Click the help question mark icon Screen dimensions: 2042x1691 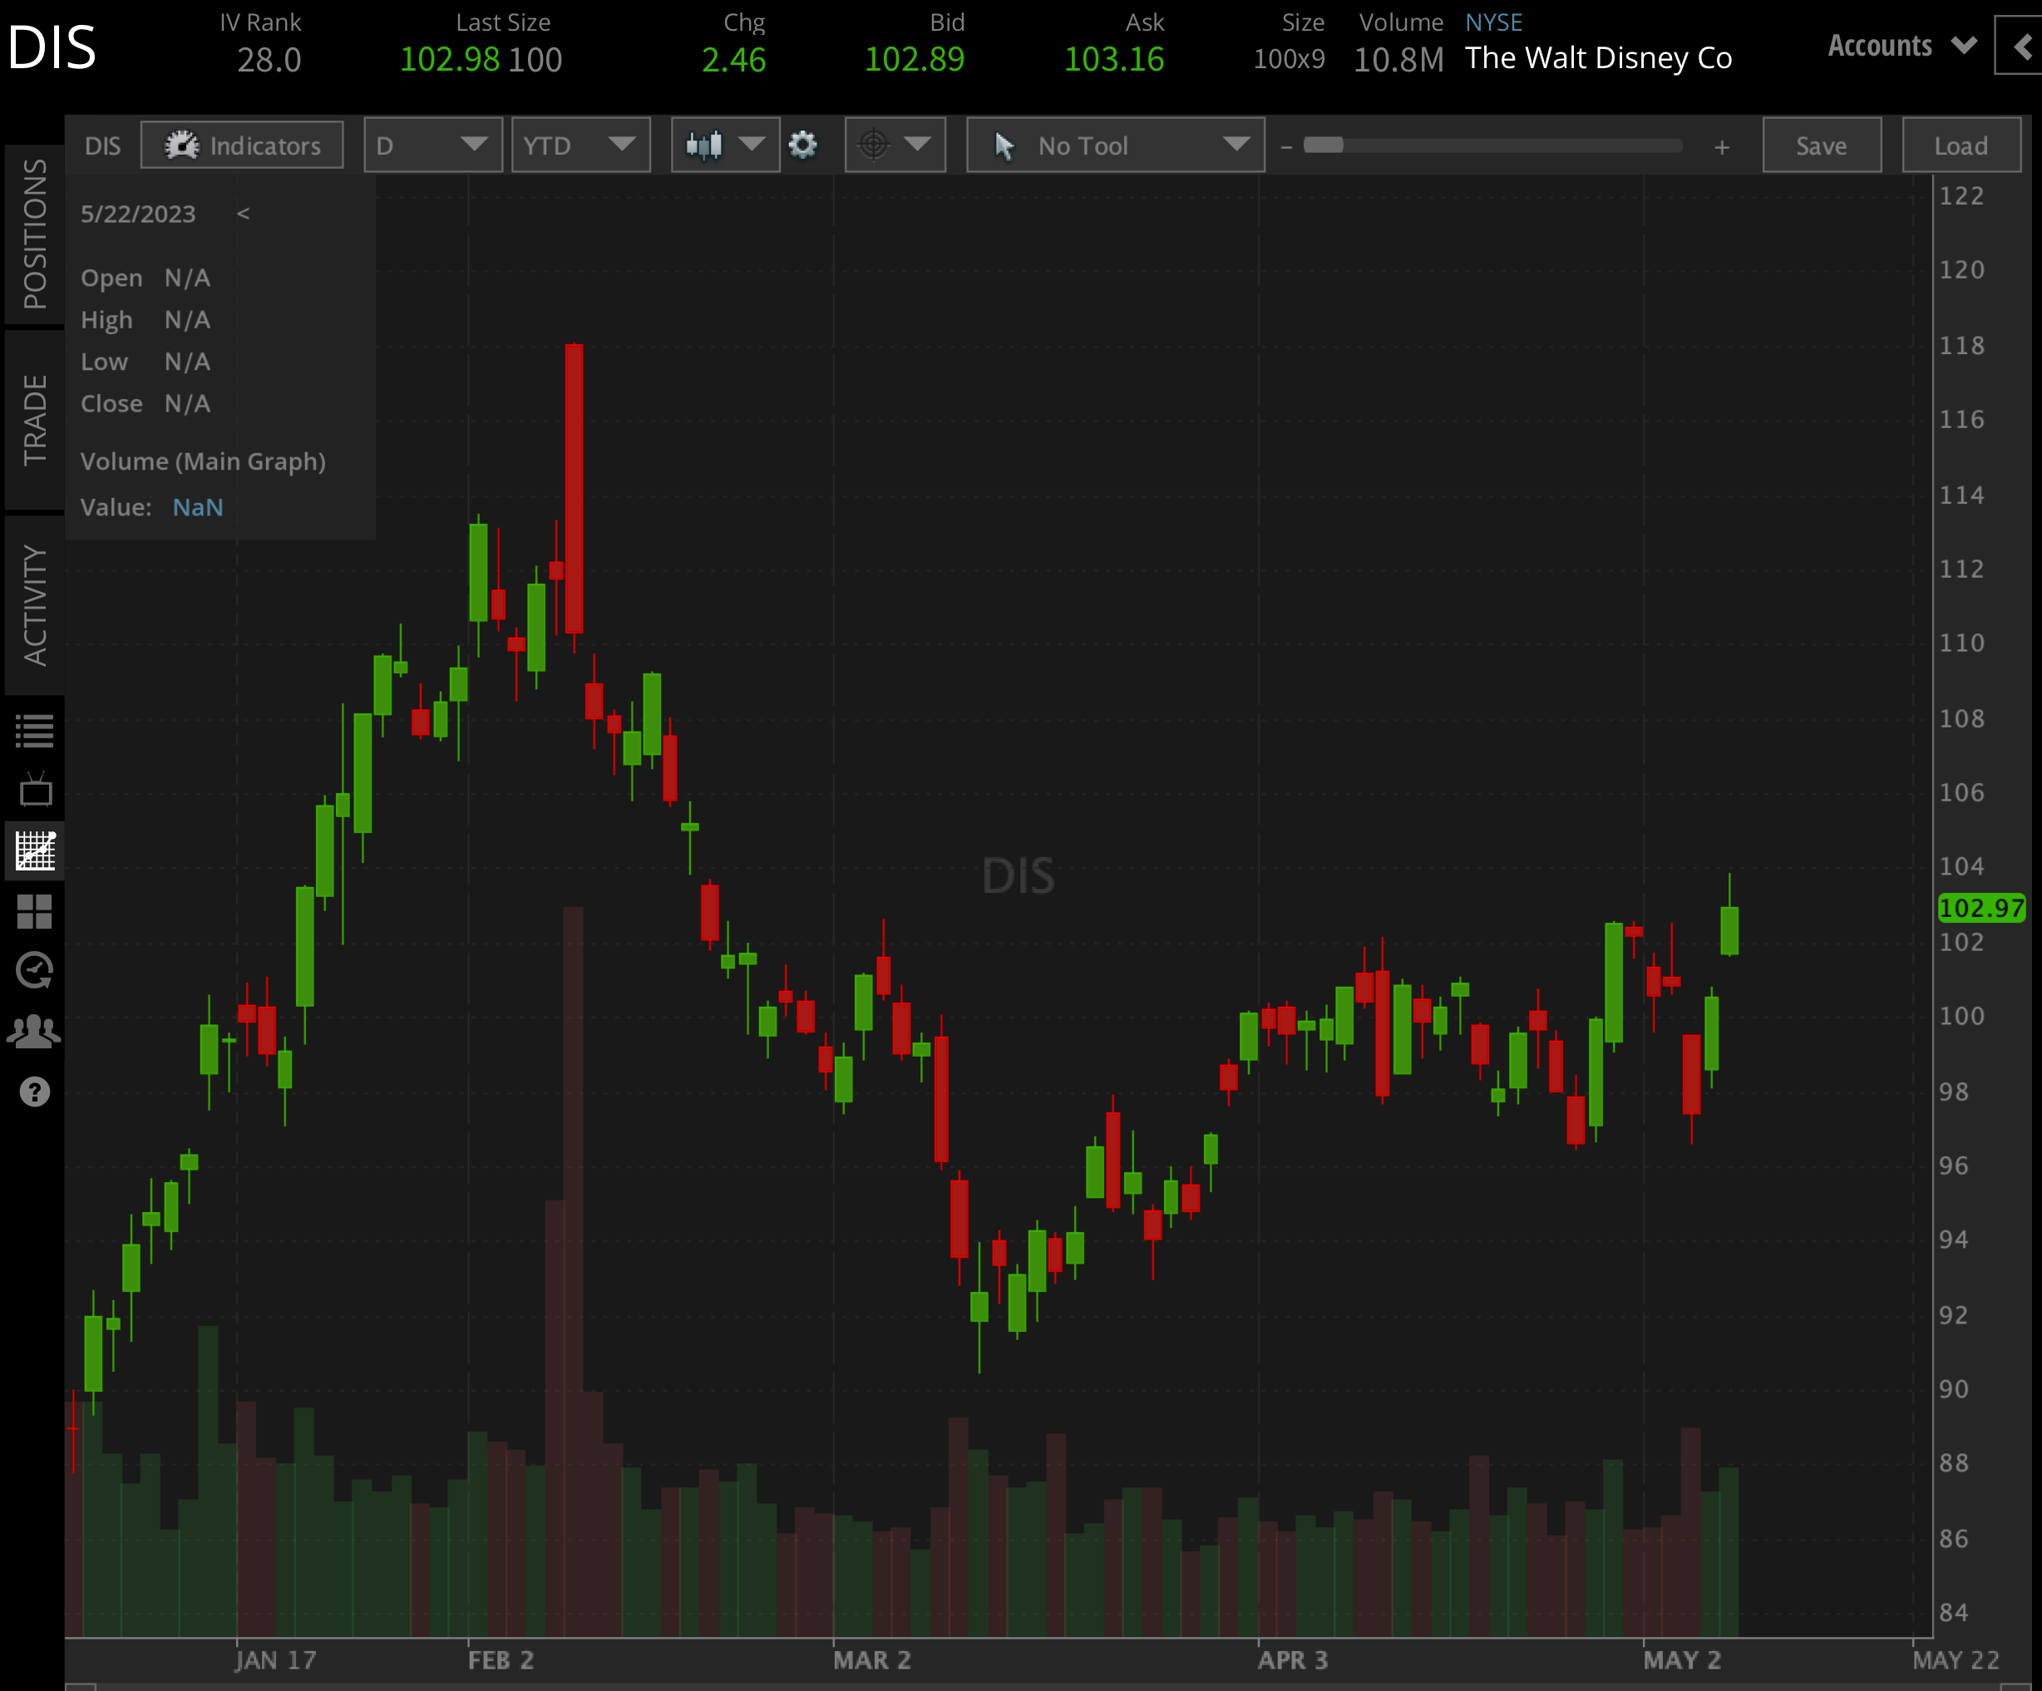coord(35,1092)
